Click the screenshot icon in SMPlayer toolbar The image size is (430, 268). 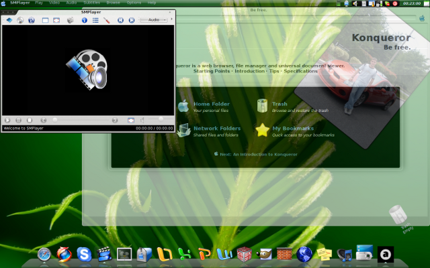70,20
